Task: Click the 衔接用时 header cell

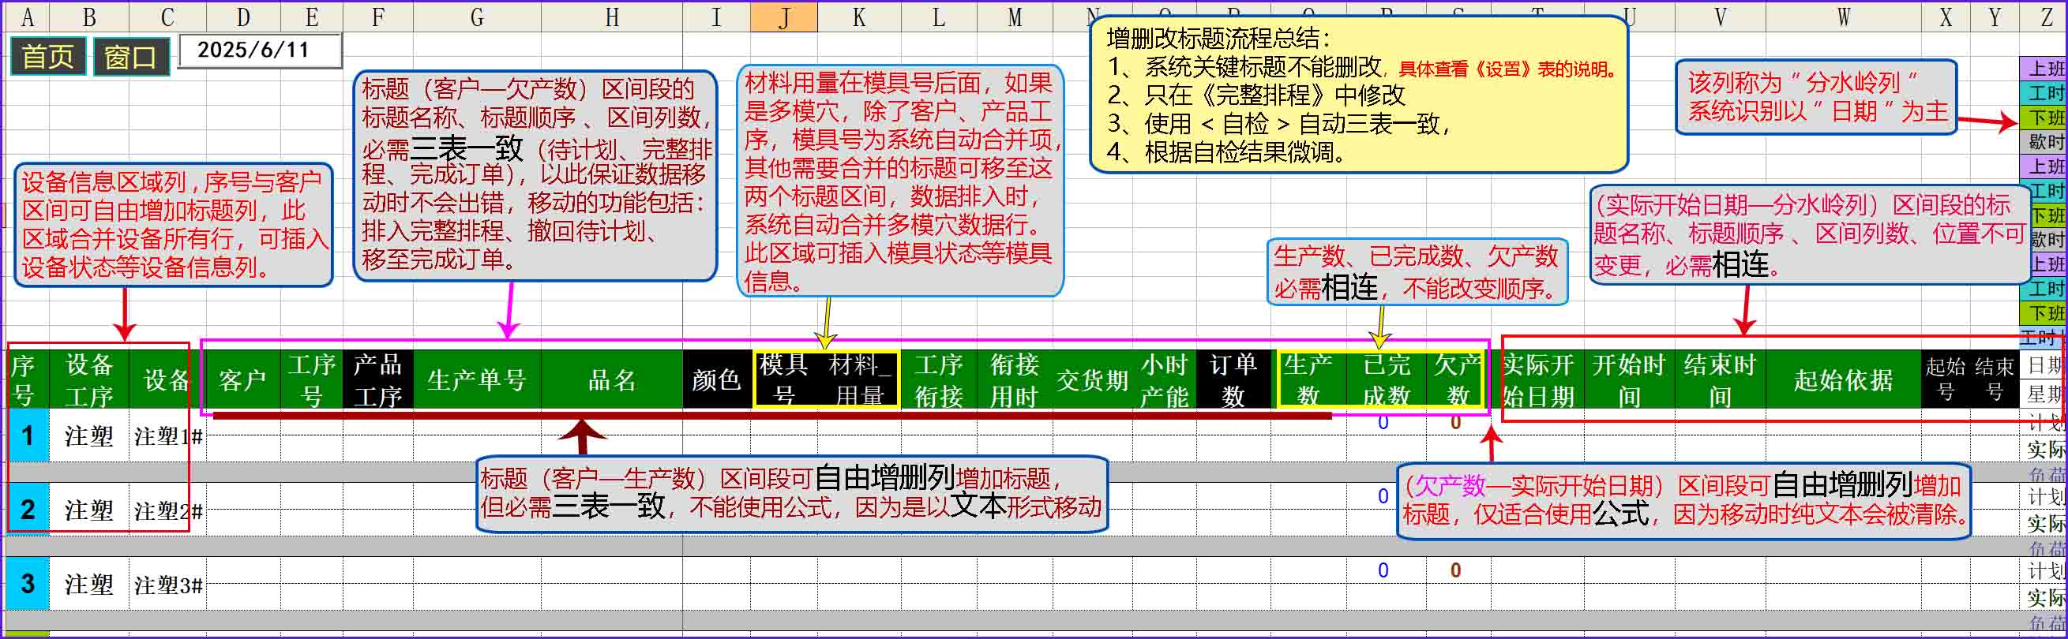Action: click(x=1015, y=380)
